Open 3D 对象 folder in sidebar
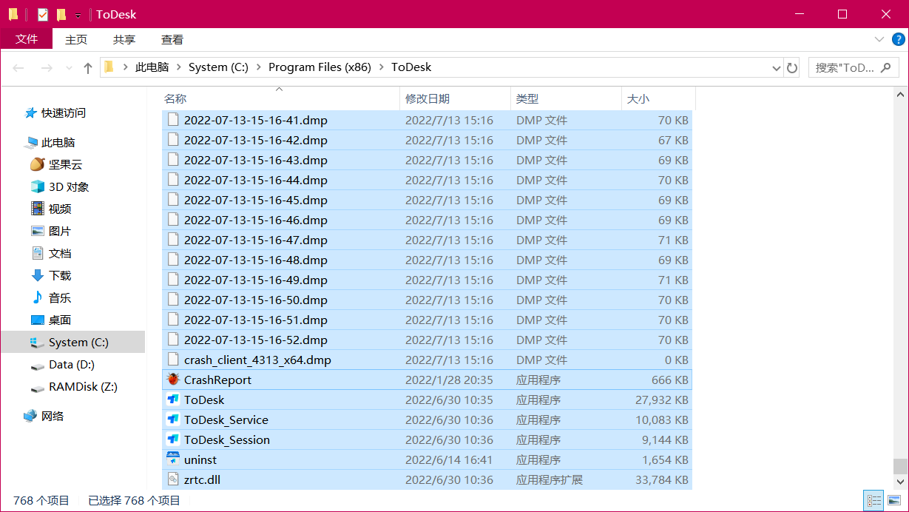This screenshot has width=909, height=512. coord(59,186)
